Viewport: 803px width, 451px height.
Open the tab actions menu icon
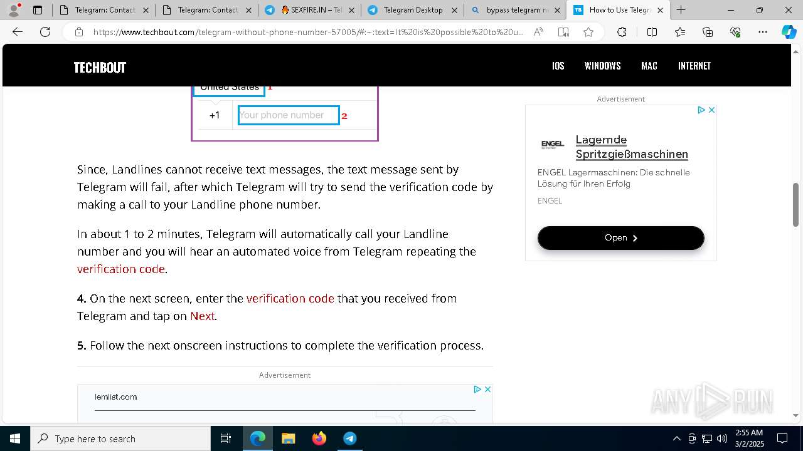38,10
